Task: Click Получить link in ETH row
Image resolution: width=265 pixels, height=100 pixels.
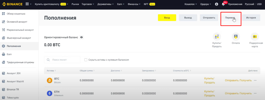Action: coord(246,94)
